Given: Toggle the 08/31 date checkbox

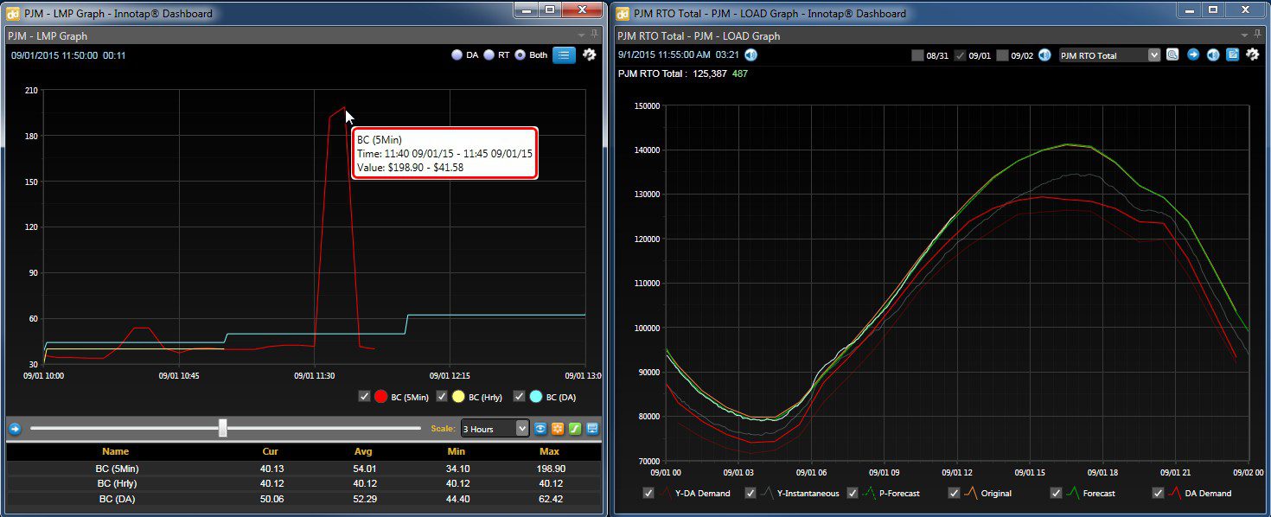Looking at the screenshot, I should (917, 55).
